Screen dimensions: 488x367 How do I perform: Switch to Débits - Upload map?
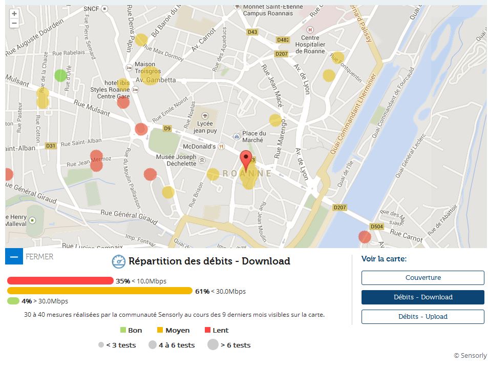[x=422, y=317]
